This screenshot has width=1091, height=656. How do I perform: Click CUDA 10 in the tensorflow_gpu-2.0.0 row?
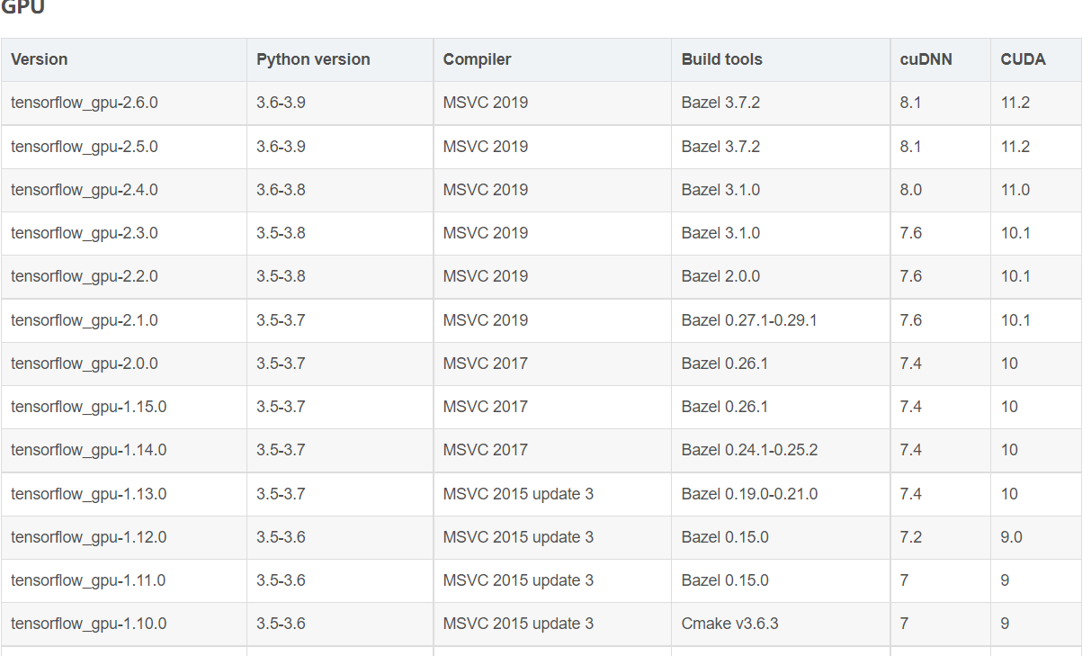coord(1036,364)
